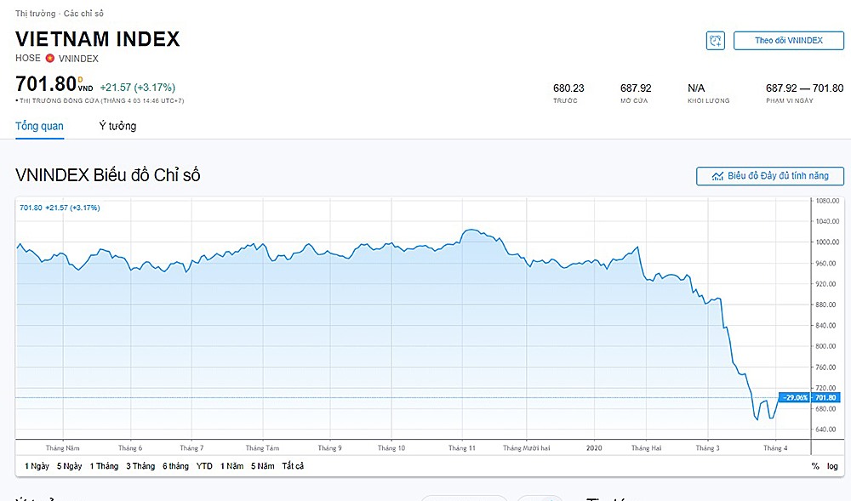
Task: Click the 2020 axis label
Action: (x=594, y=448)
